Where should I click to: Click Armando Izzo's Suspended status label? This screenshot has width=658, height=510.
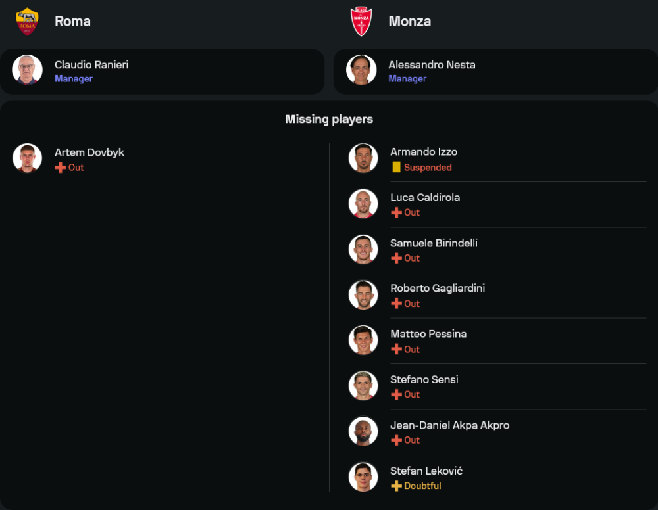428,168
